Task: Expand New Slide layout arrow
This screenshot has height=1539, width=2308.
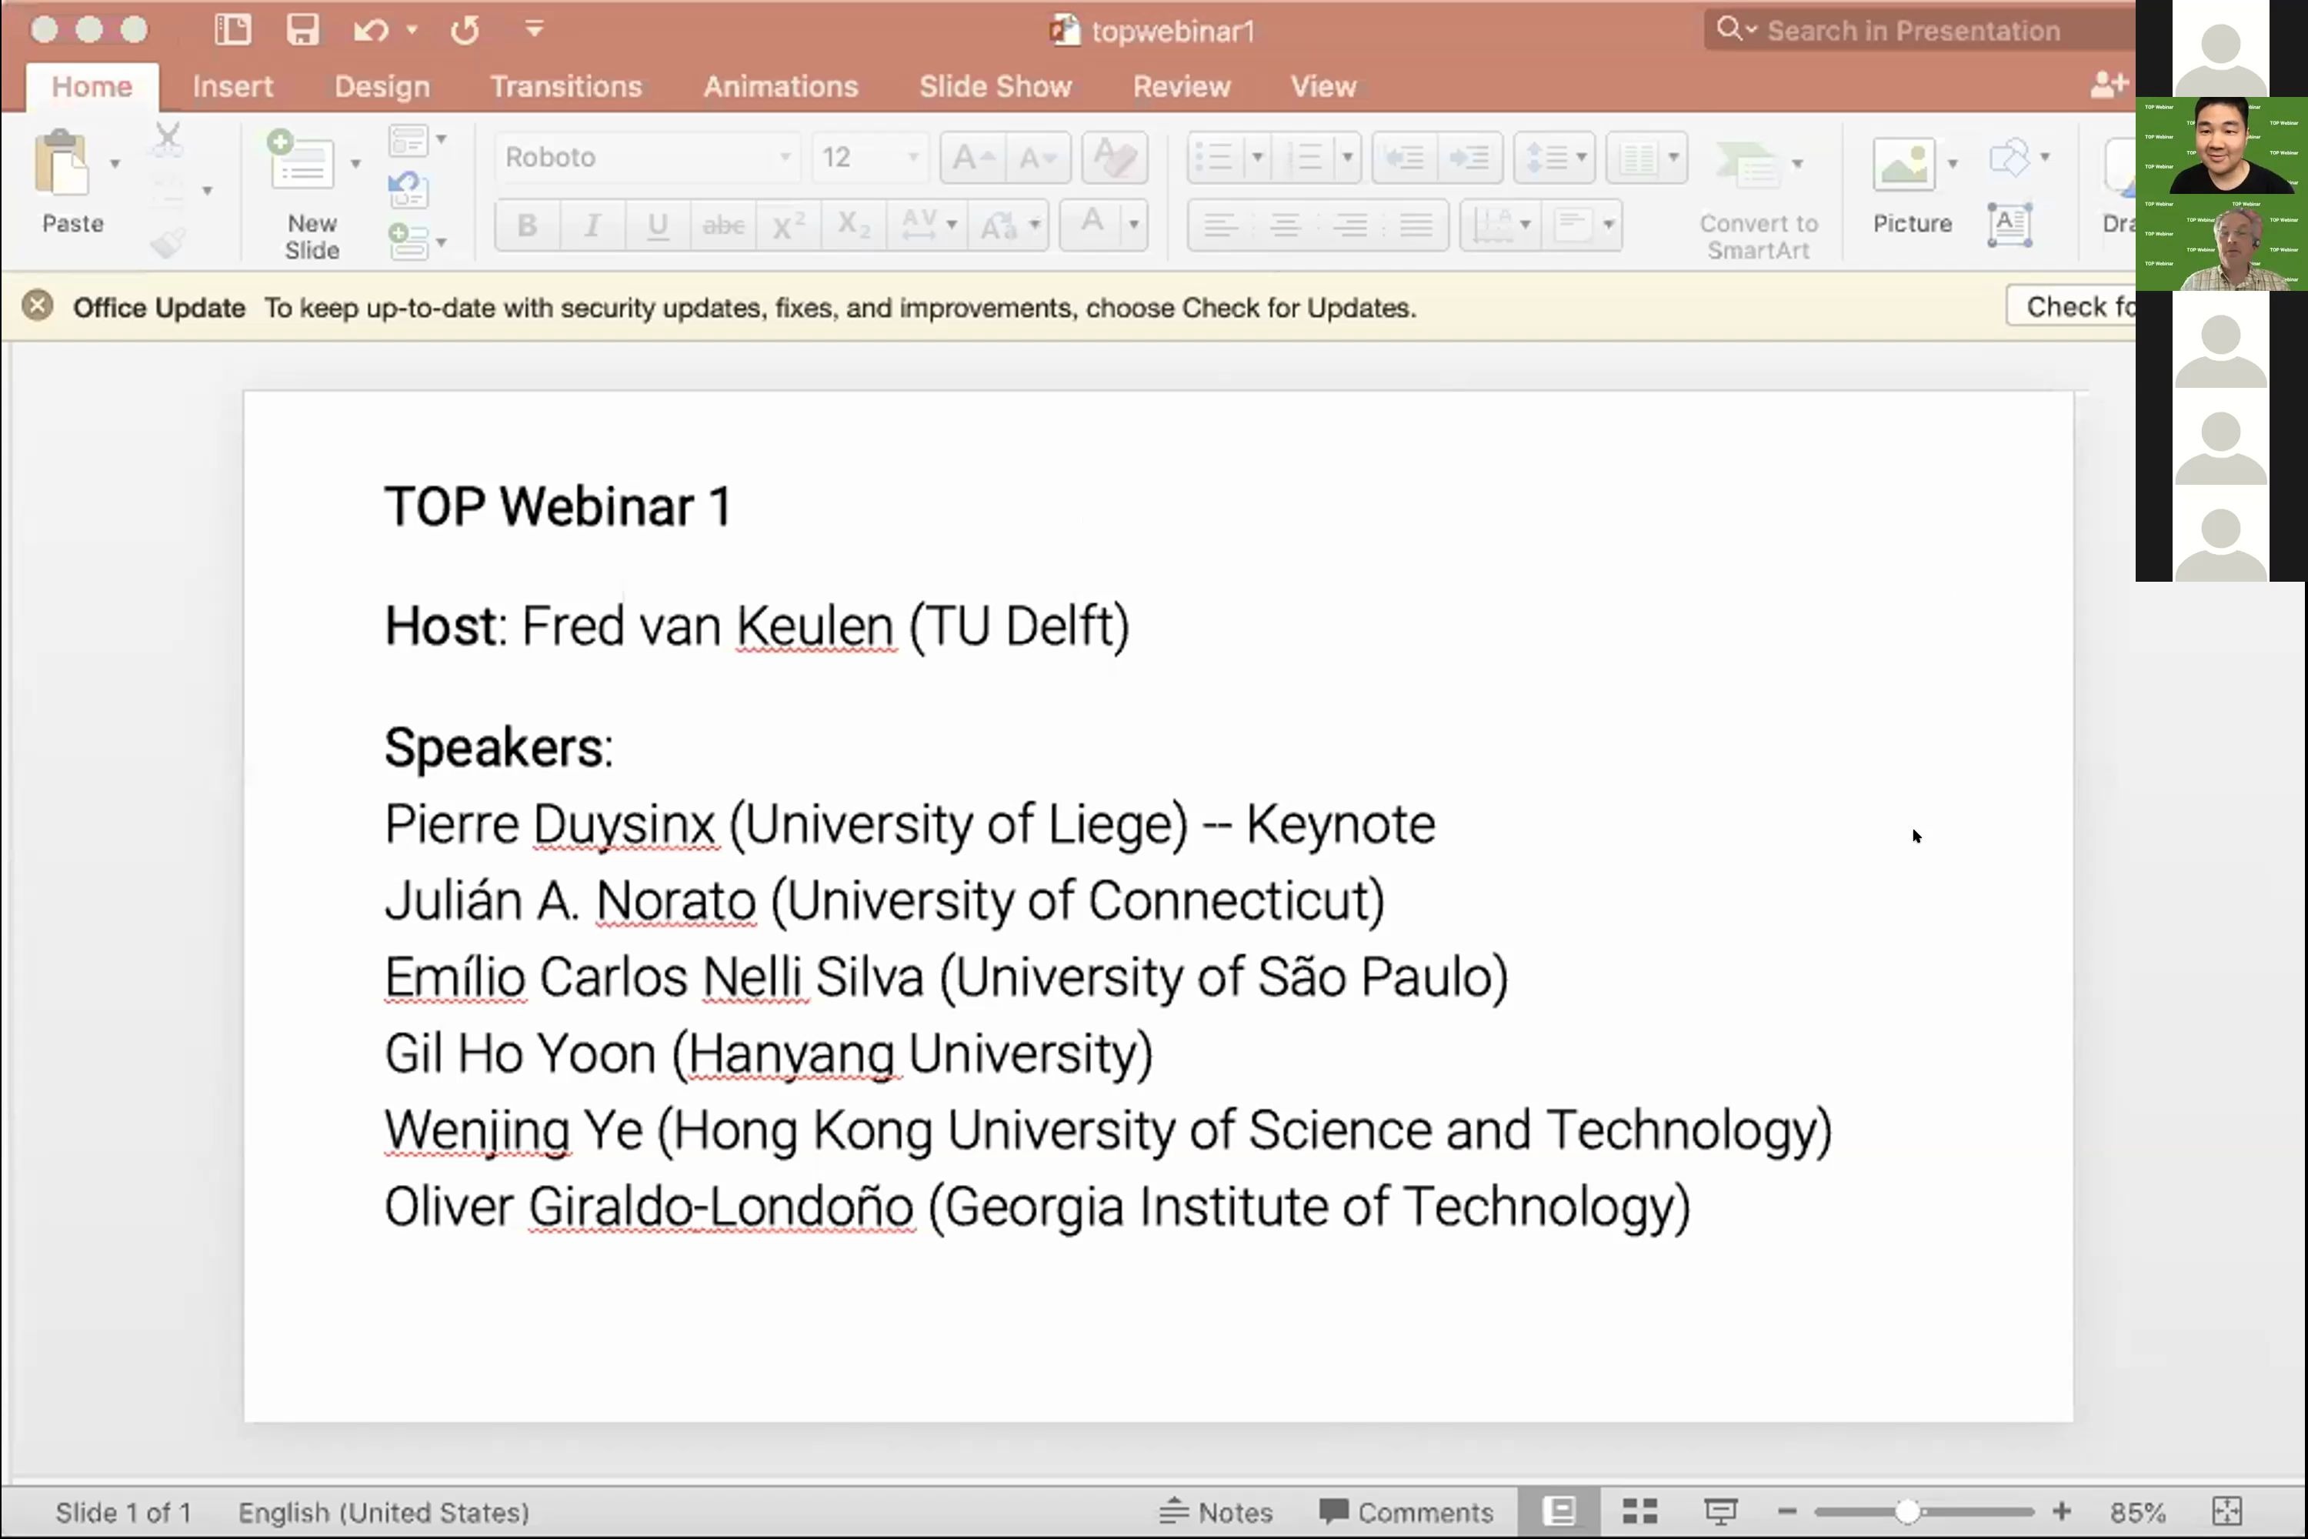Action: coord(355,163)
